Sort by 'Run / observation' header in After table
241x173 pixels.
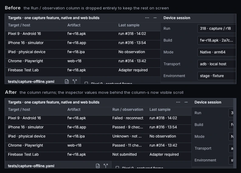(128, 110)
